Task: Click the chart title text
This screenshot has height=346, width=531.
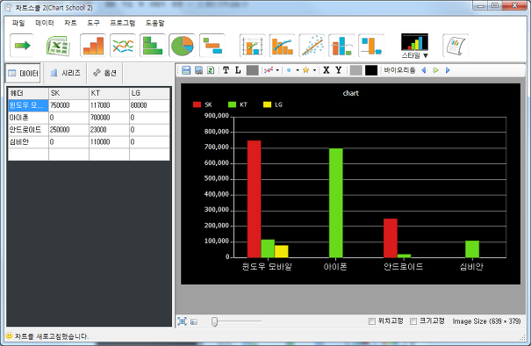Action: [350, 93]
